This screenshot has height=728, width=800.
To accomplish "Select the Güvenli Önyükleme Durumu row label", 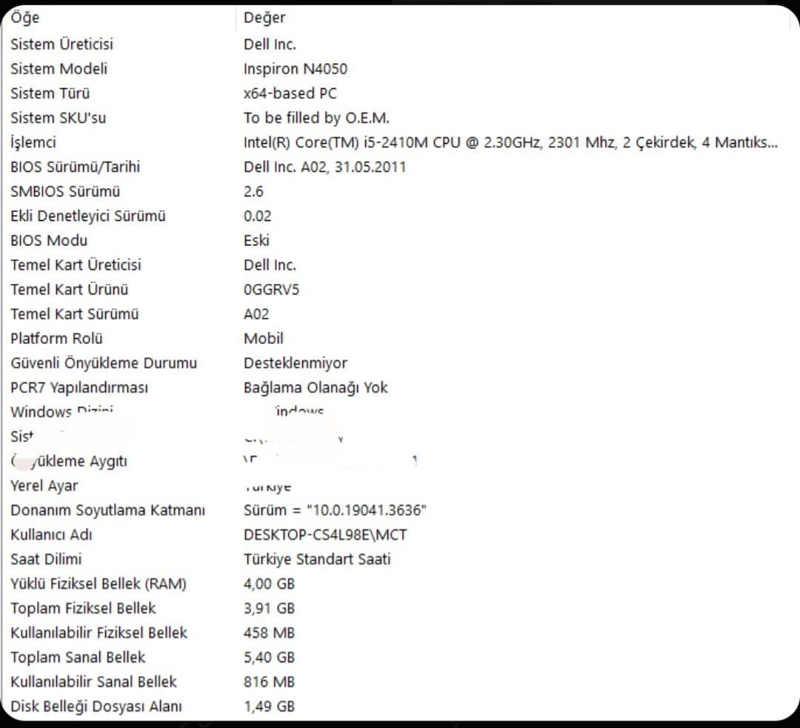I will click(104, 363).
